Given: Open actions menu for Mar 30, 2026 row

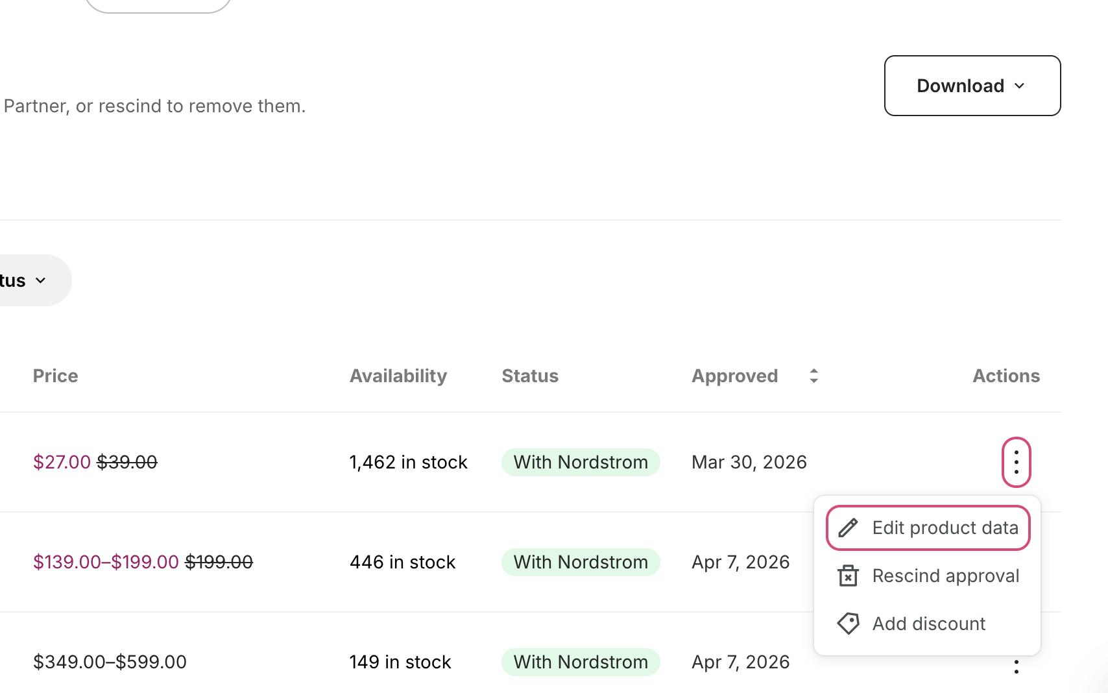Looking at the screenshot, I should [1016, 462].
